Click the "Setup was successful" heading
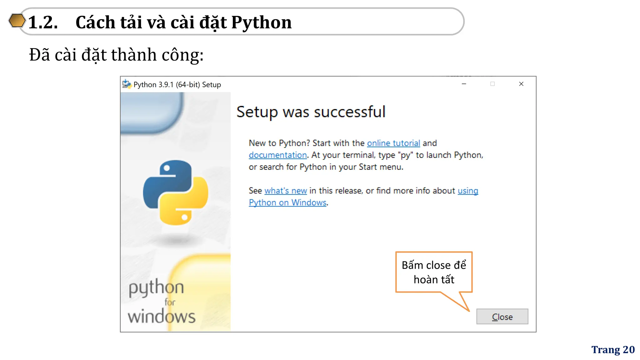Image resolution: width=640 pixels, height=360 pixels. [311, 112]
